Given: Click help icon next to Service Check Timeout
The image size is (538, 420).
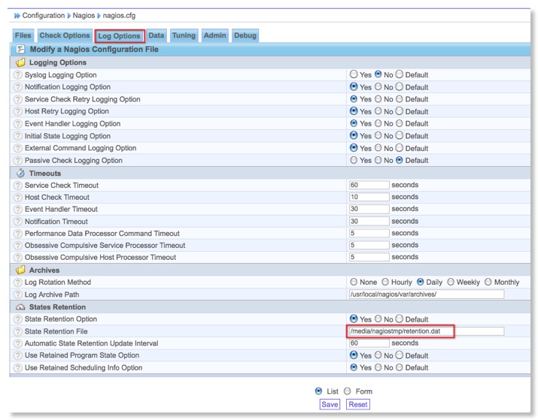Looking at the screenshot, I should click(x=17, y=186).
